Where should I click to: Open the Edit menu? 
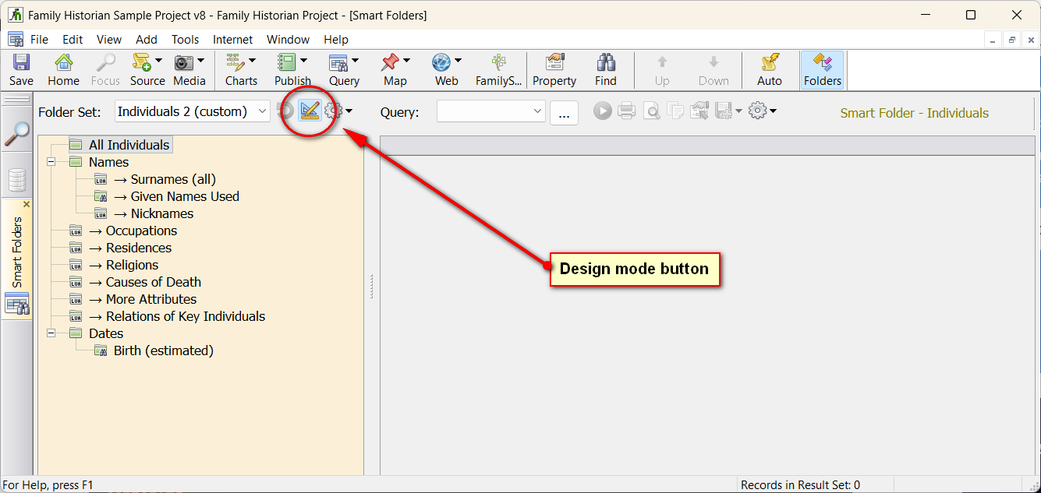pyautogui.click(x=73, y=40)
